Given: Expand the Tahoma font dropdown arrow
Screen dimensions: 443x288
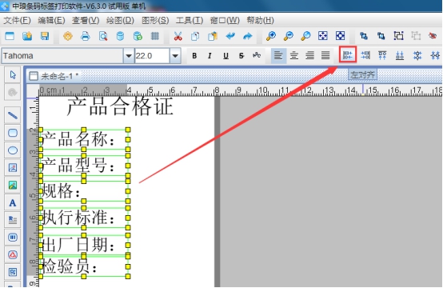Looking at the screenshot, I should [129, 56].
